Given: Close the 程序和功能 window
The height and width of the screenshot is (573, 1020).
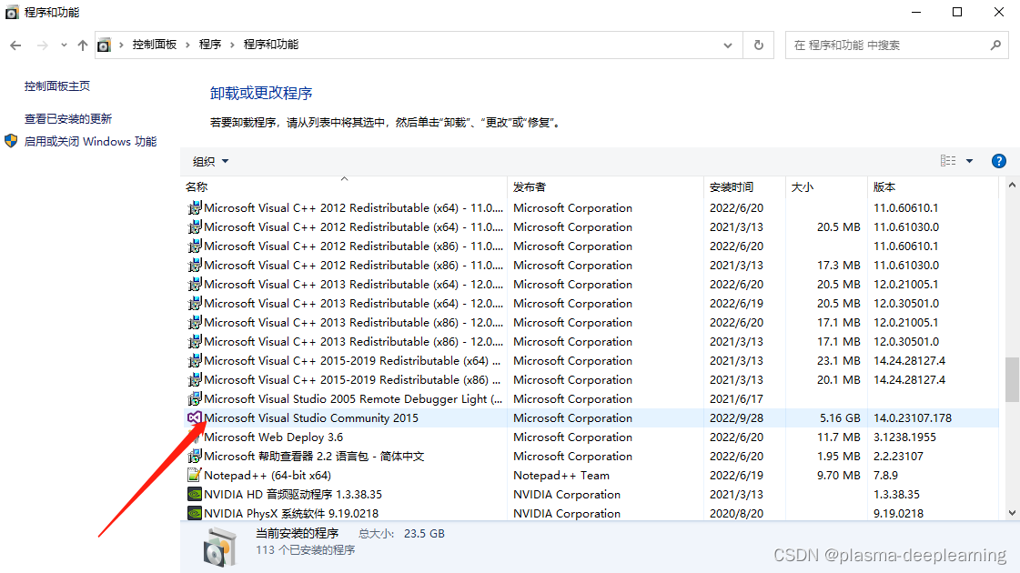Looking at the screenshot, I should coord(999,13).
